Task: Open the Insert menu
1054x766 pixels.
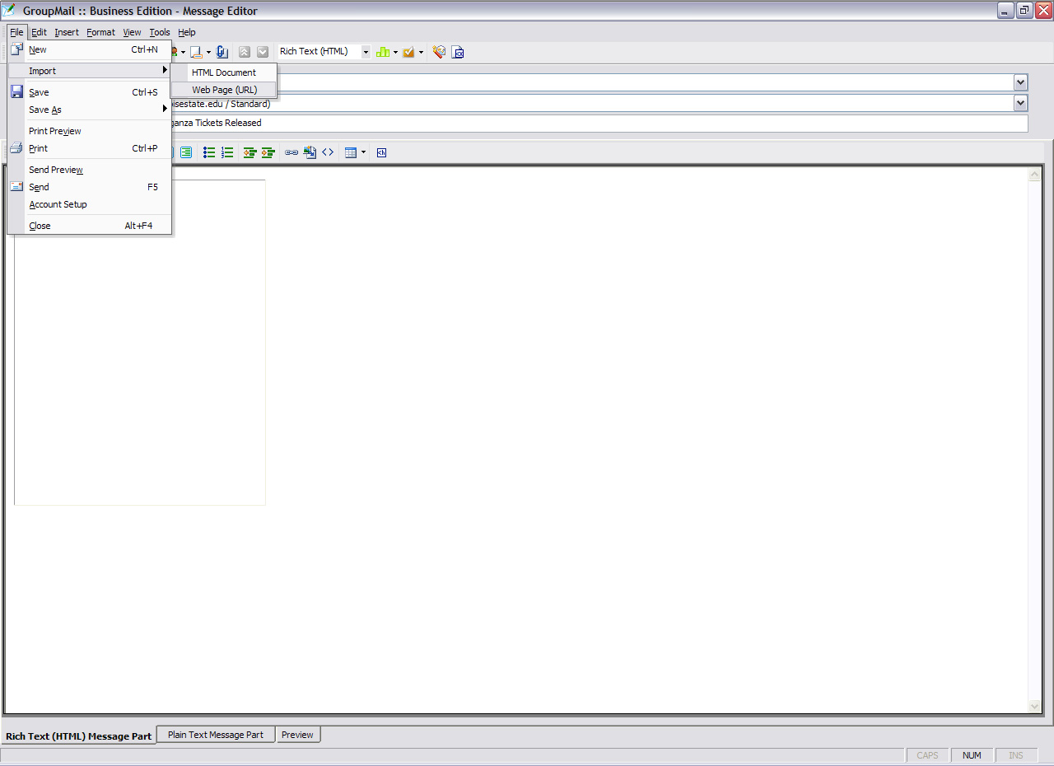Action: point(67,32)
